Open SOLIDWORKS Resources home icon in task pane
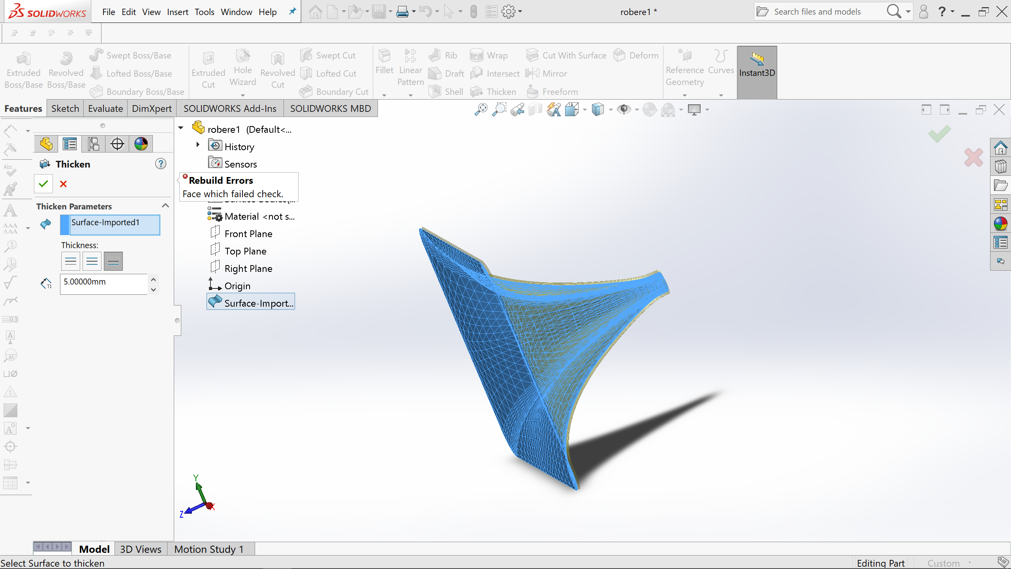 point(1001,148)
